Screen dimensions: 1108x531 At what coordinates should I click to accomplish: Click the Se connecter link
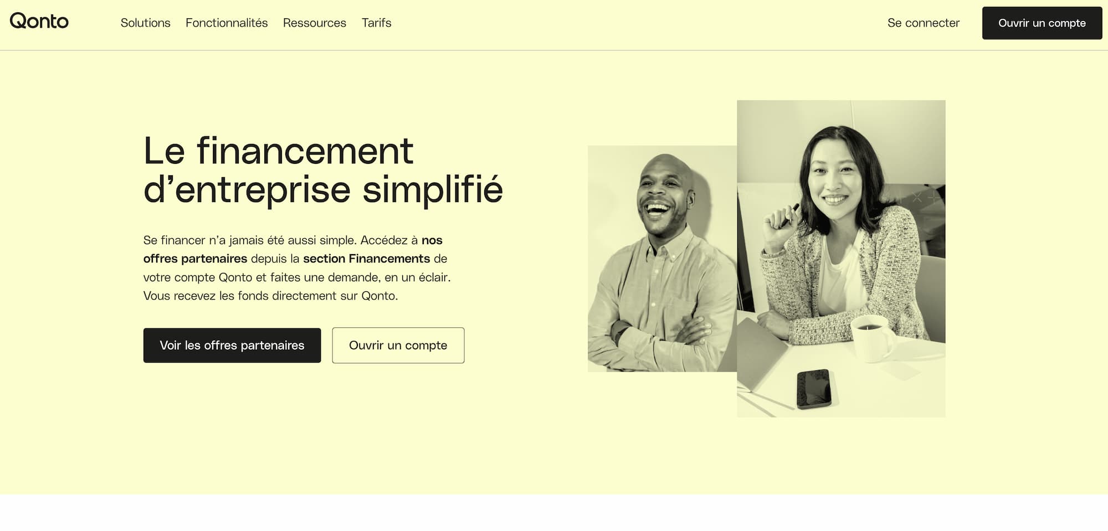(923, 23)
